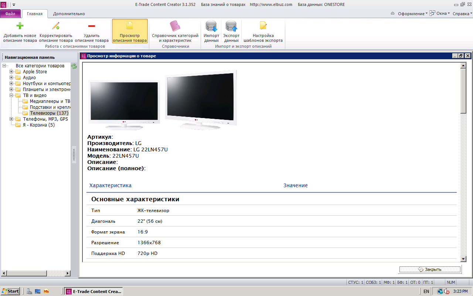Click the network tray icon

[x=440, y=291]
